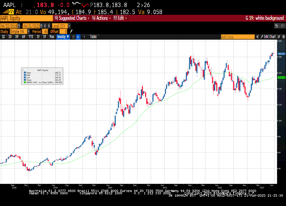
Task: Shift date range forward with right arrow
Action: (x=49, y=26)
